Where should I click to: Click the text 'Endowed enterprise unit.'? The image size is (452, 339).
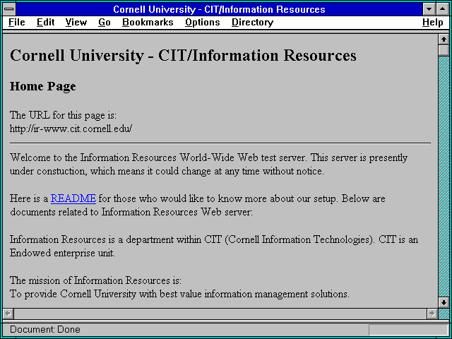(62, 253)
